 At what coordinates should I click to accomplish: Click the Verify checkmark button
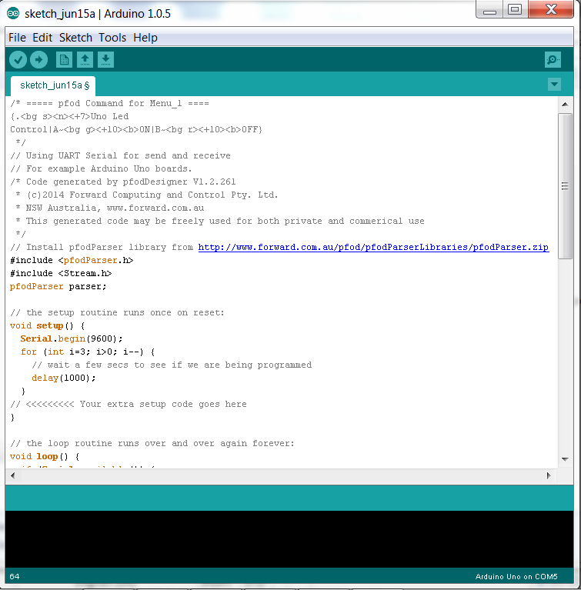(x=18, y=60)
